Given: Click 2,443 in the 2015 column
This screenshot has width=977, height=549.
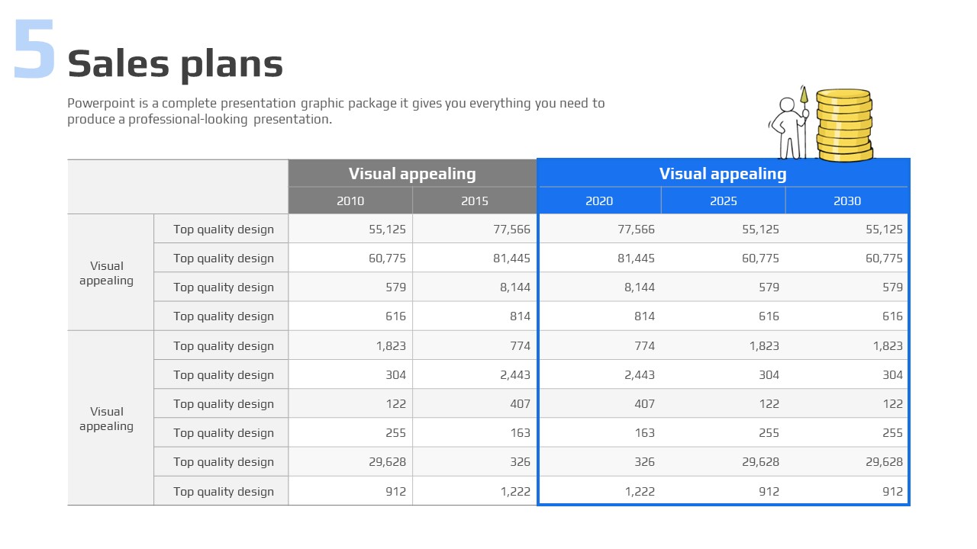Looking at the screenshot, I should click(x=515, y=374).
